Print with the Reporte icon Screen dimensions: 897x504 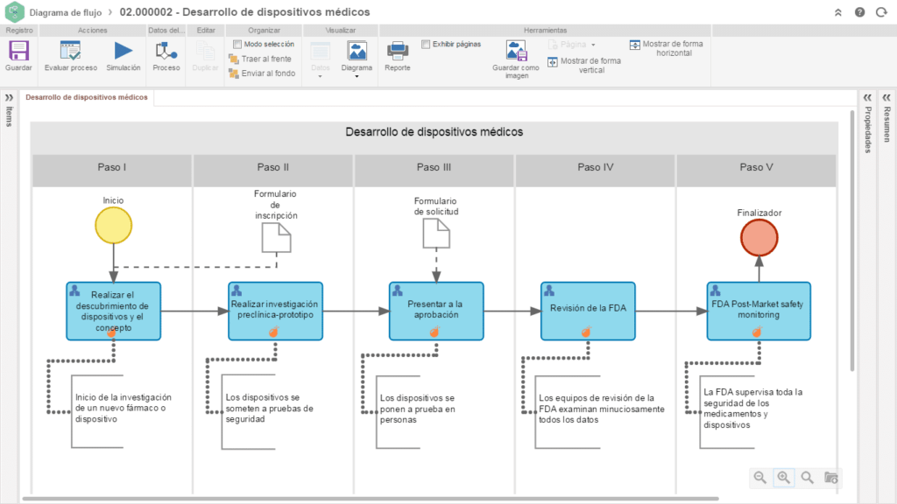[397, 52]
